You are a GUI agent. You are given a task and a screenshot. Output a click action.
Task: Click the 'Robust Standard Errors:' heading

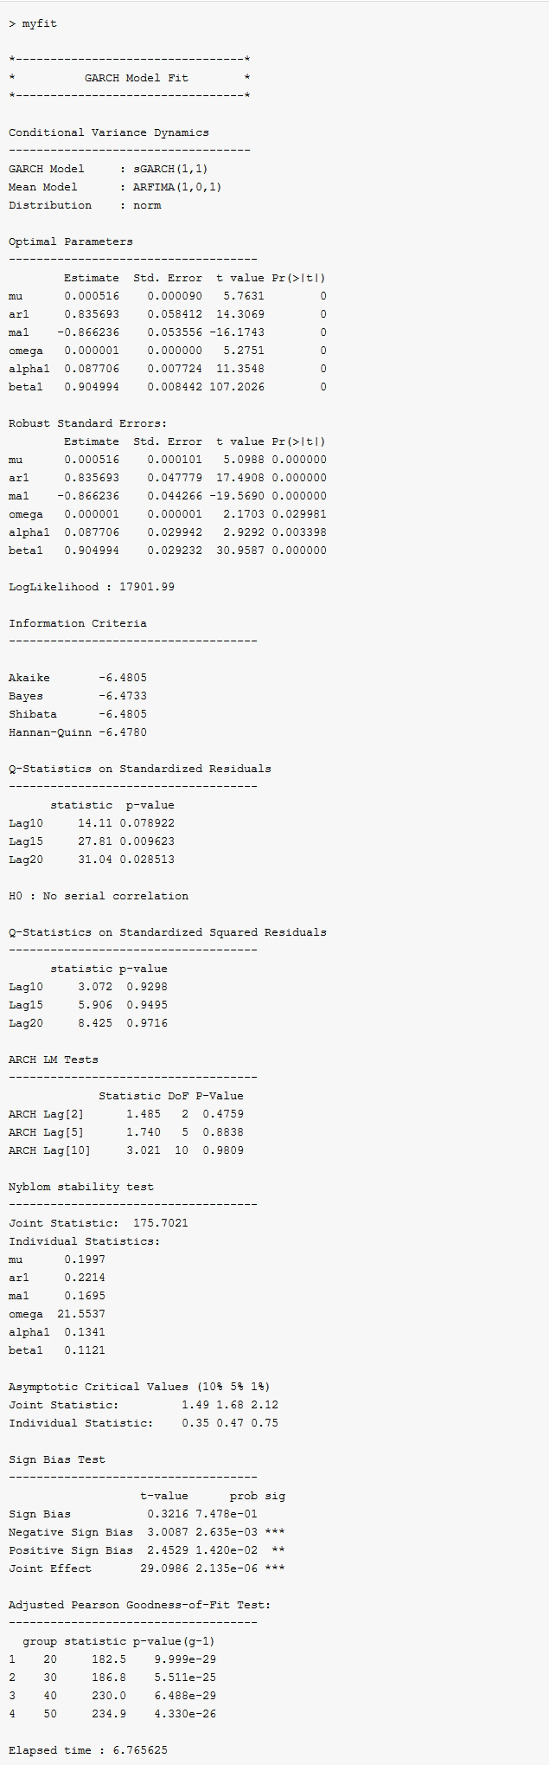pyautogui.click(x=88, y=423)
